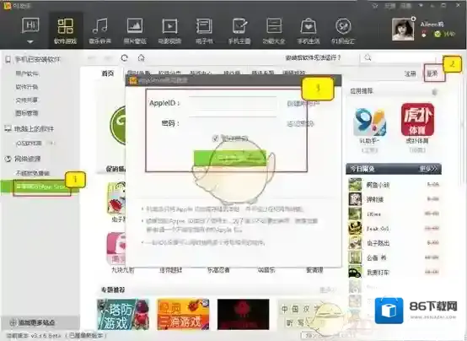The image size is (467, 341).
Task: Select the 首页 tab
Action: (x=108, y=73)
